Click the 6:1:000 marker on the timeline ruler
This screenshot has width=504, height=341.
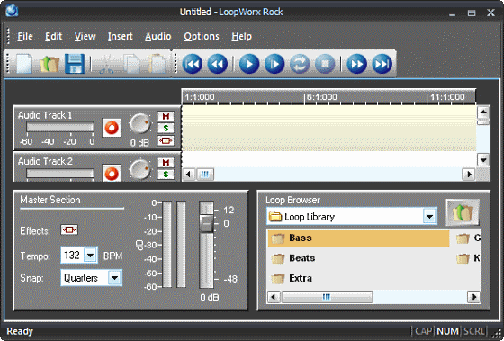coord(321,97)
